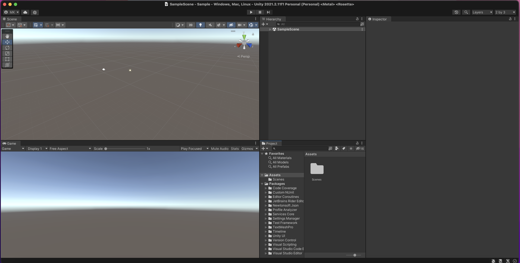The image size is (520, 263).
Task: Click the Gizmos button in Game view
Action: click(247, 149)
